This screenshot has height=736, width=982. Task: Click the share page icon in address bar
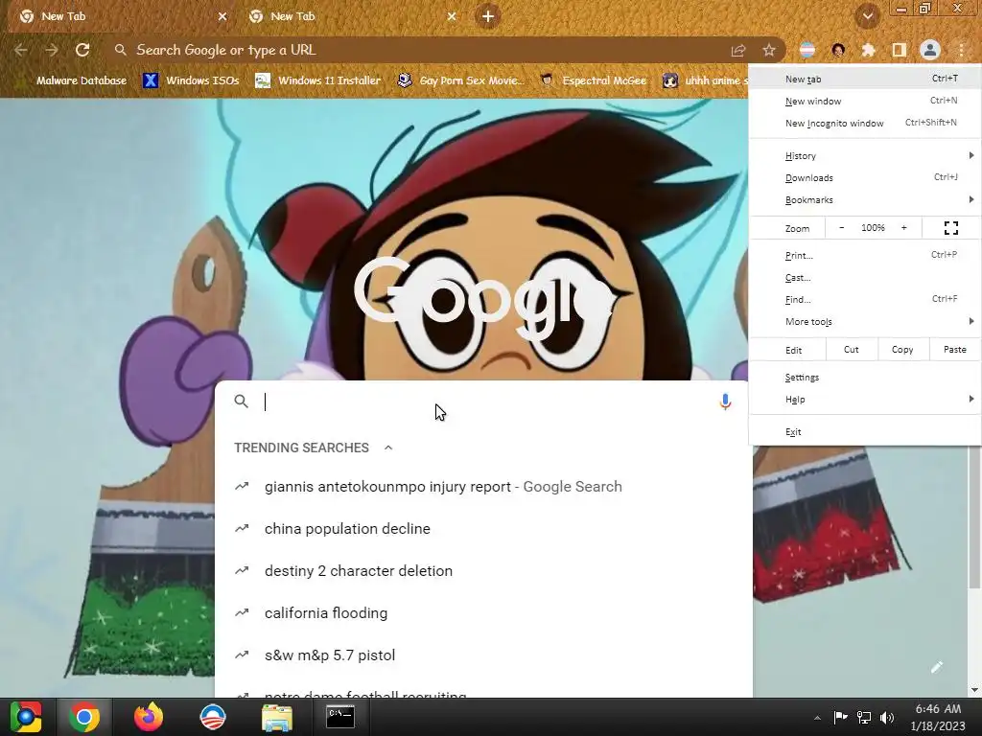coord(738,51)
